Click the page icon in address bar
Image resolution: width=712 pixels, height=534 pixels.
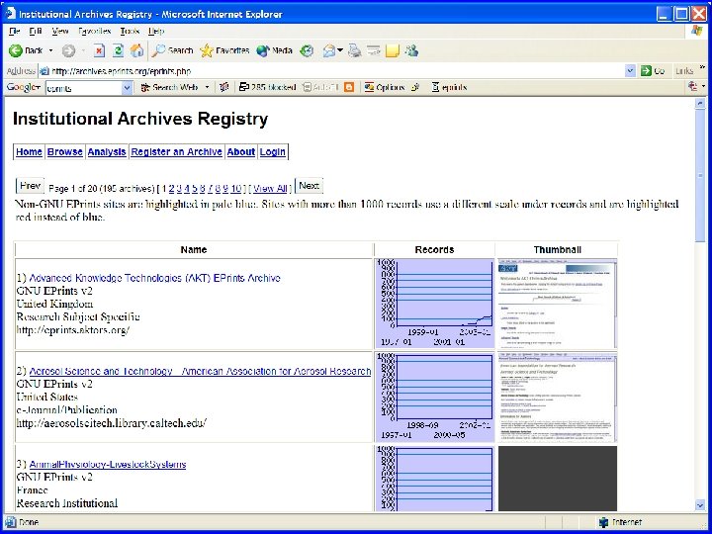[x=44, y=71]
